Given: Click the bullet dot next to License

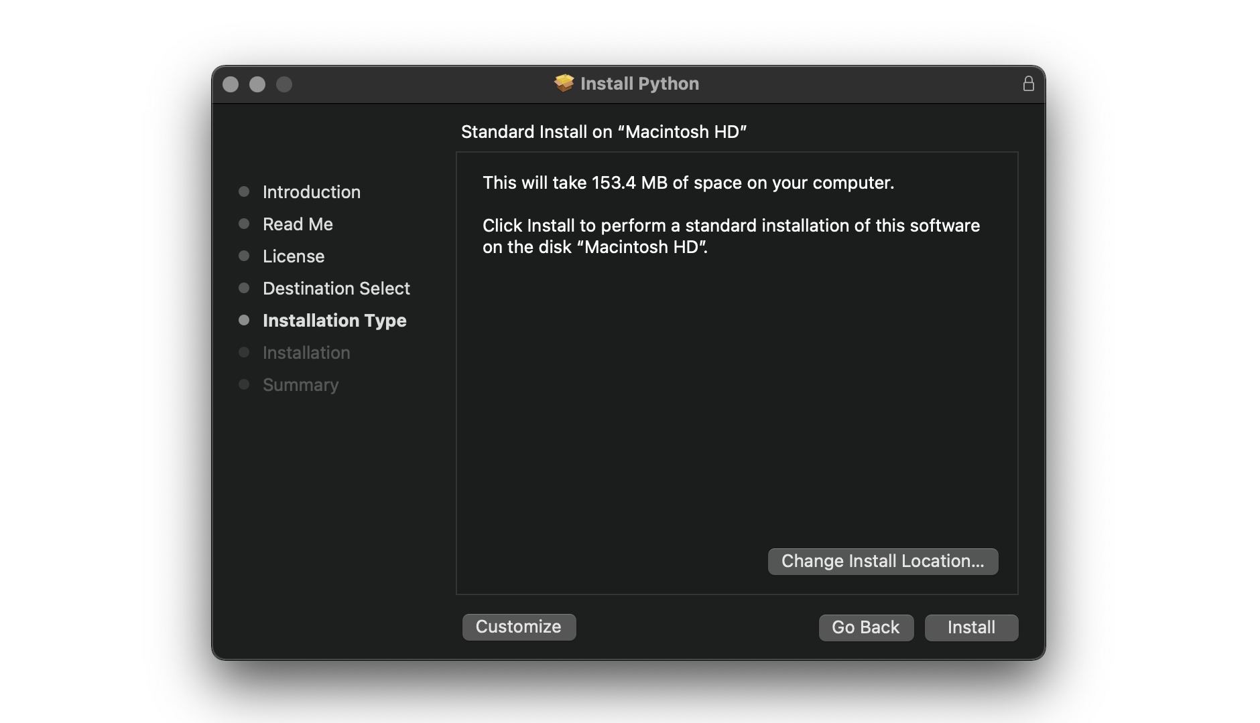Looking at the screenshot, I should pyautogui.click(x=244, y=256).
